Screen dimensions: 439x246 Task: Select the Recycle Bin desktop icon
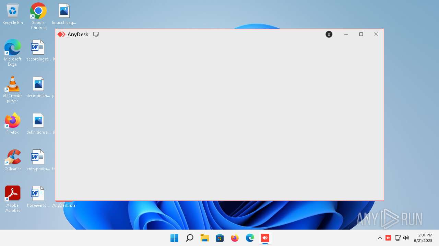point(13,14)
